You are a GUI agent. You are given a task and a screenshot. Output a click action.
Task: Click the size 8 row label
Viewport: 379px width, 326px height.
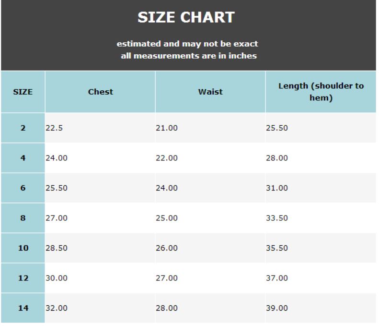(23, 218)
